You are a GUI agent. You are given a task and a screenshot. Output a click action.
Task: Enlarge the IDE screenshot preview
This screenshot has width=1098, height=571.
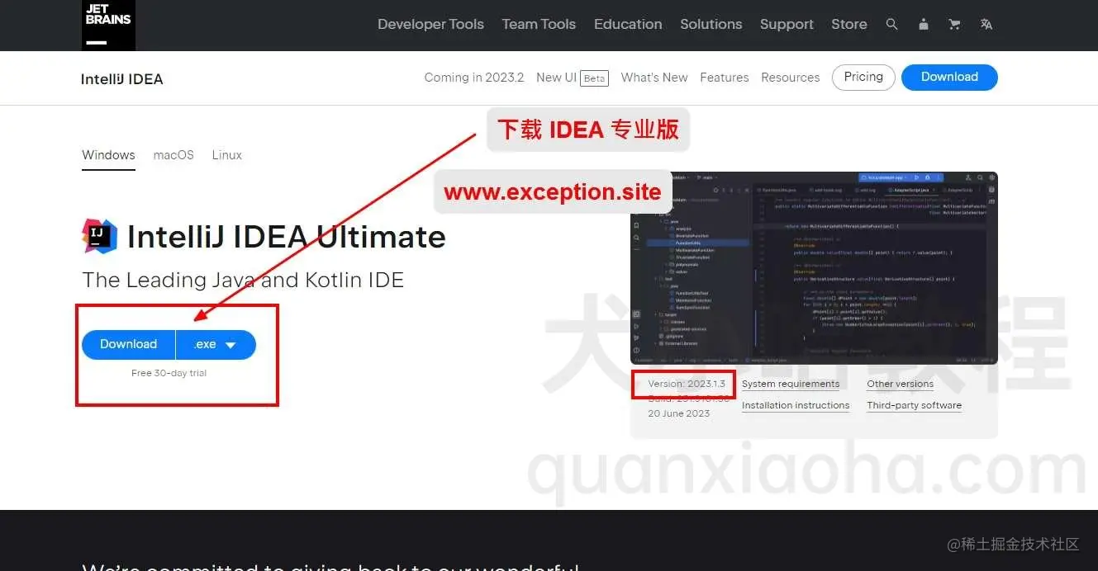tap(814, 268)
